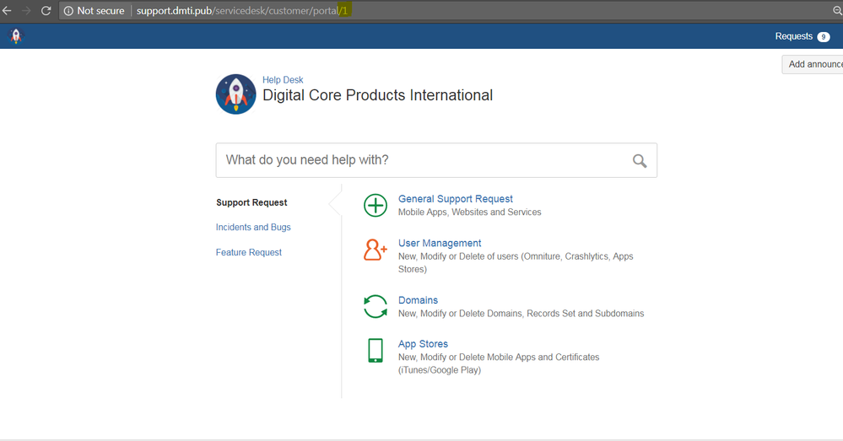Open the Domains request link

[418, 300]
